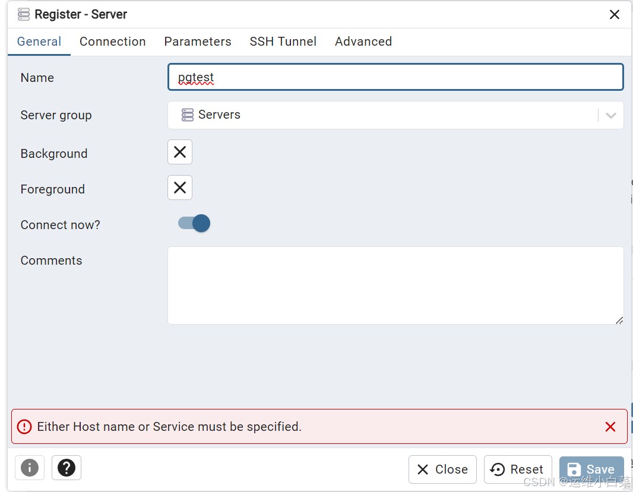
Task: Click the info icon button
Action: [x=30, y=468]
